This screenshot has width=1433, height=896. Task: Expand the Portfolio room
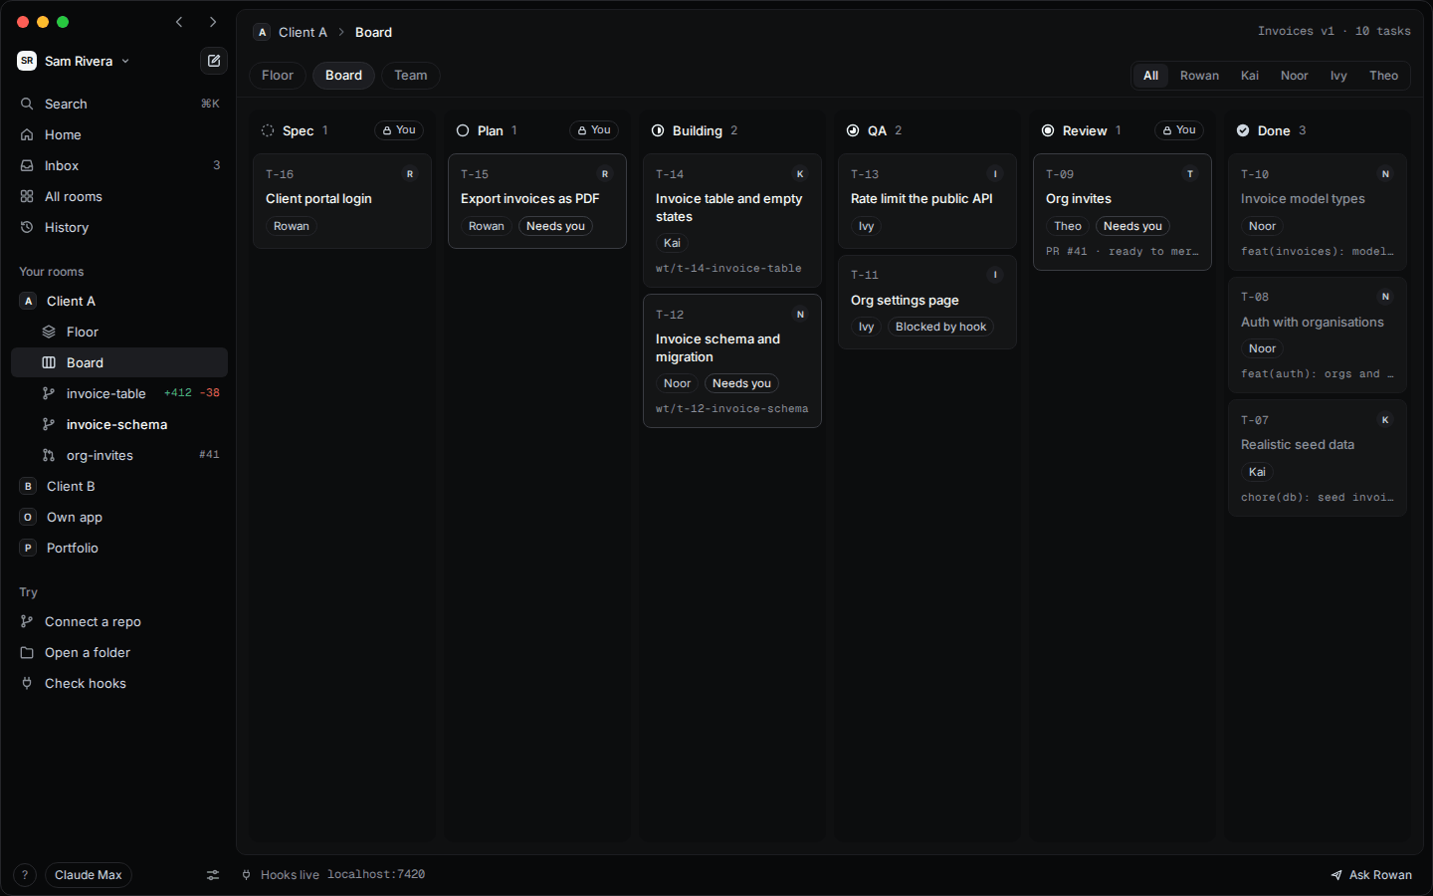click(x=119, y=548)
